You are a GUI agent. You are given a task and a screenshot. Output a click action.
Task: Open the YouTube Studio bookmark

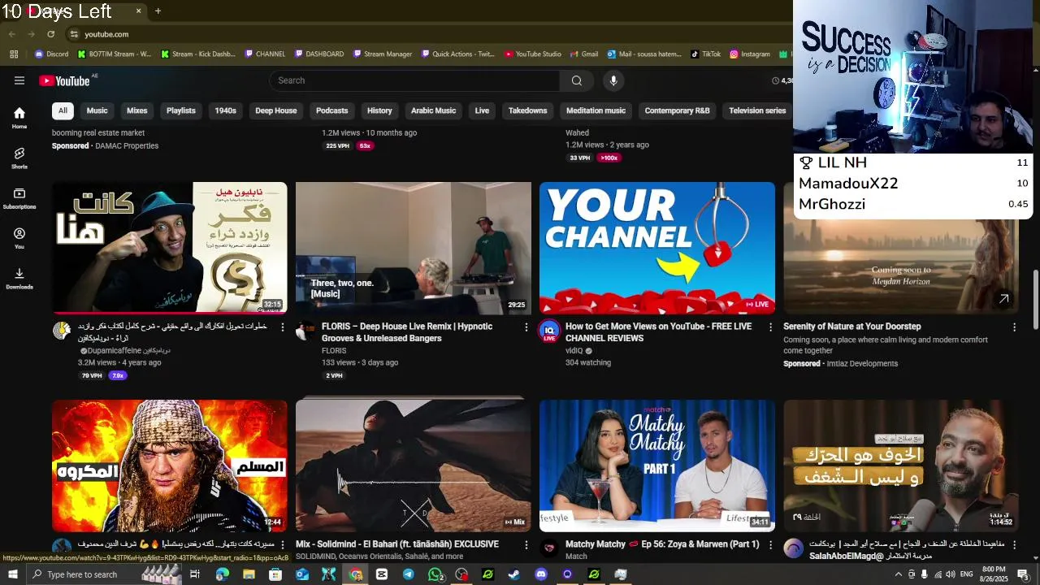(x=532, y=54)
